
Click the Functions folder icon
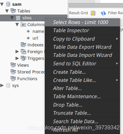pos(13,79)
